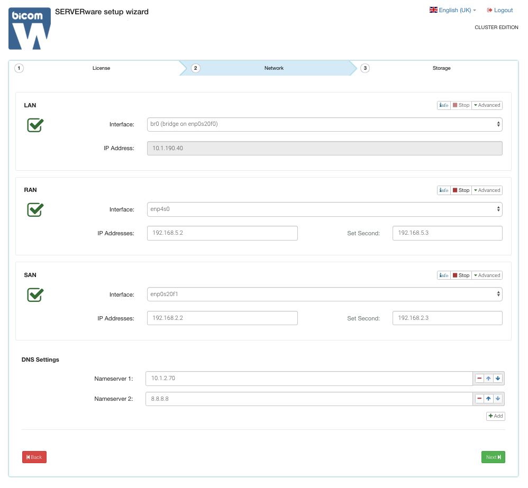Click the bicom SERVERware logo

[x=30, y=29]
